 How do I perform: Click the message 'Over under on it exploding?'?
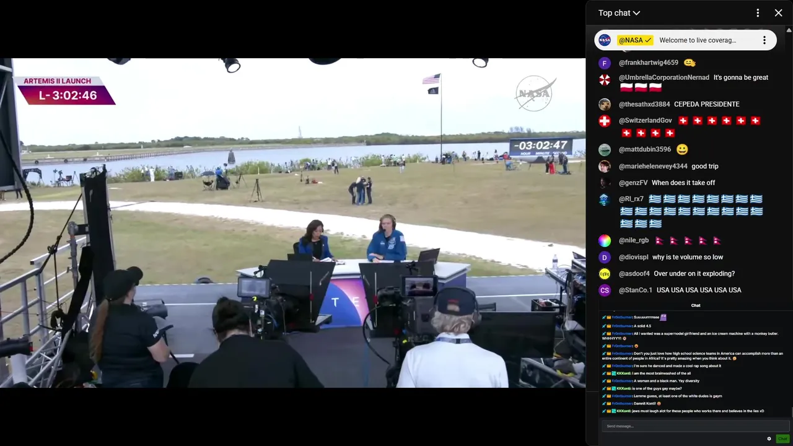tap(694, 273)
